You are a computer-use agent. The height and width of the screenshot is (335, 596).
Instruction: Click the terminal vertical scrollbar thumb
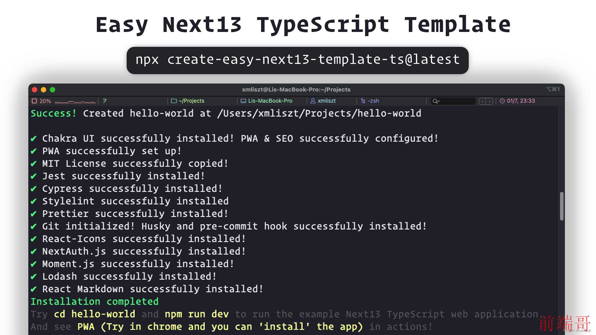click(x=562, y=206)
